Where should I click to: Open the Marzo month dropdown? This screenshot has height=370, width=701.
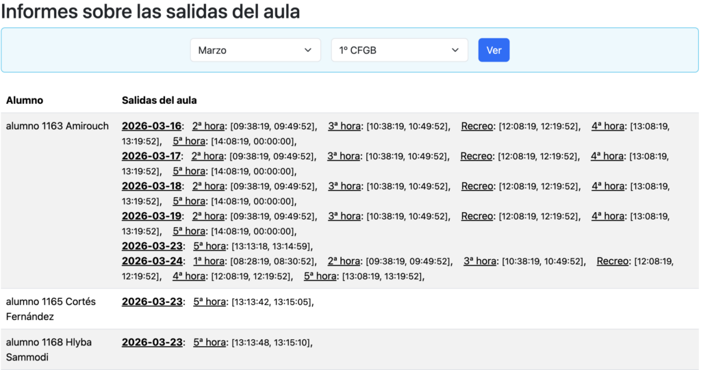pyautogui.click(x=255, y=50)
